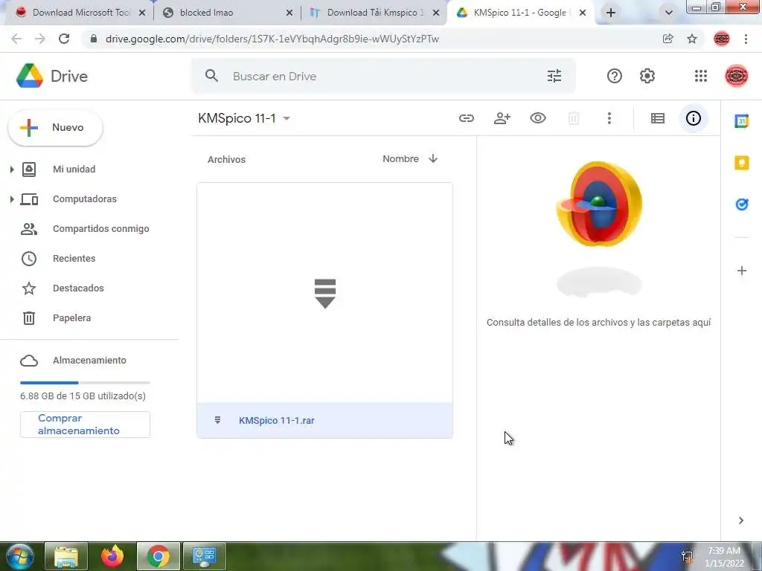Screen dimensions: 762x571
Task: Open search options filter icon
Action: pos(554,76)
